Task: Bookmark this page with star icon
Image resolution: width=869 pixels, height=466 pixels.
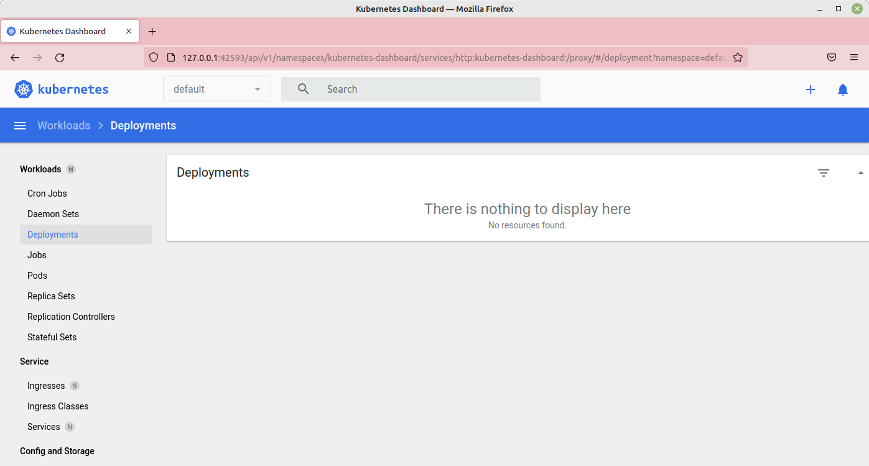Action: (x=738, y=58)
